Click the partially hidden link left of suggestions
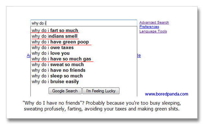The image size is (204, 125). 28,56
